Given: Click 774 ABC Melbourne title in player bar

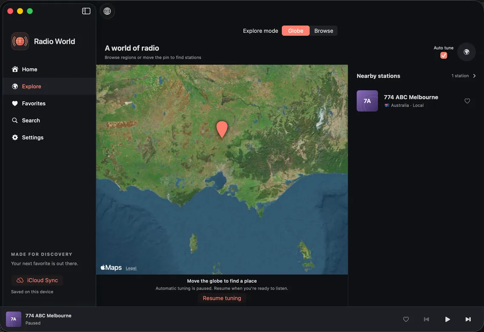Looking at the screenshot, I should [48, 315].
